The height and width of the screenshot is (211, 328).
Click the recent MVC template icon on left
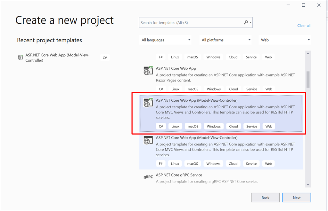click(x=20, y=58)
